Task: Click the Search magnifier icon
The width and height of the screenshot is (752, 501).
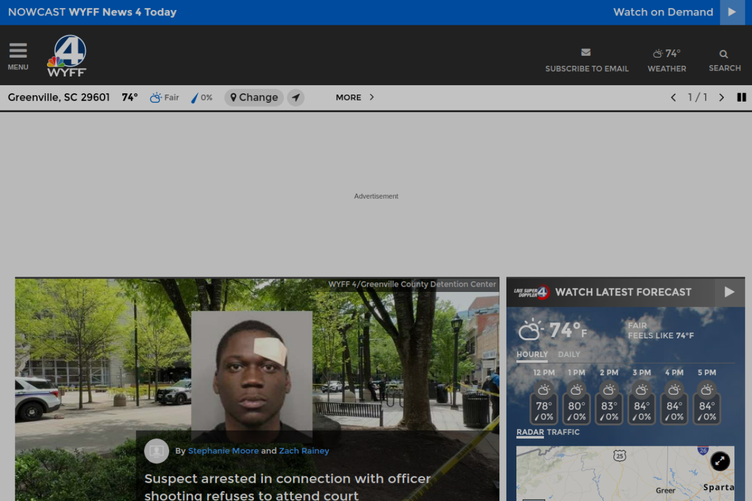Action: click(x=724, y=55)
